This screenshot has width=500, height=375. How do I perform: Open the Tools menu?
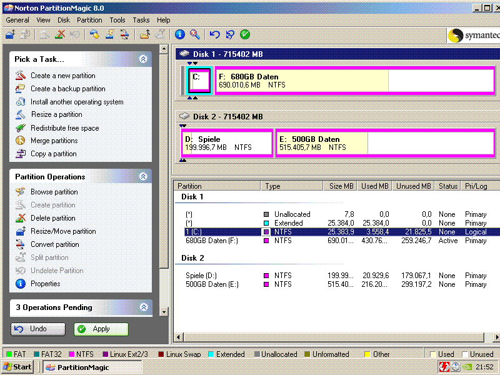coord(117,20)
